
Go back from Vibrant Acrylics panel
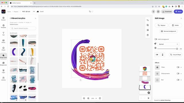(10, 18)
